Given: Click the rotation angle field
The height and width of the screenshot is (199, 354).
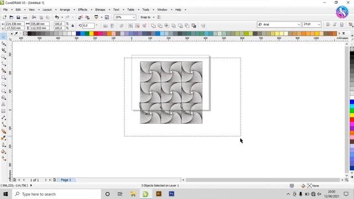Looking at the screenshot, I should (88, 26).
